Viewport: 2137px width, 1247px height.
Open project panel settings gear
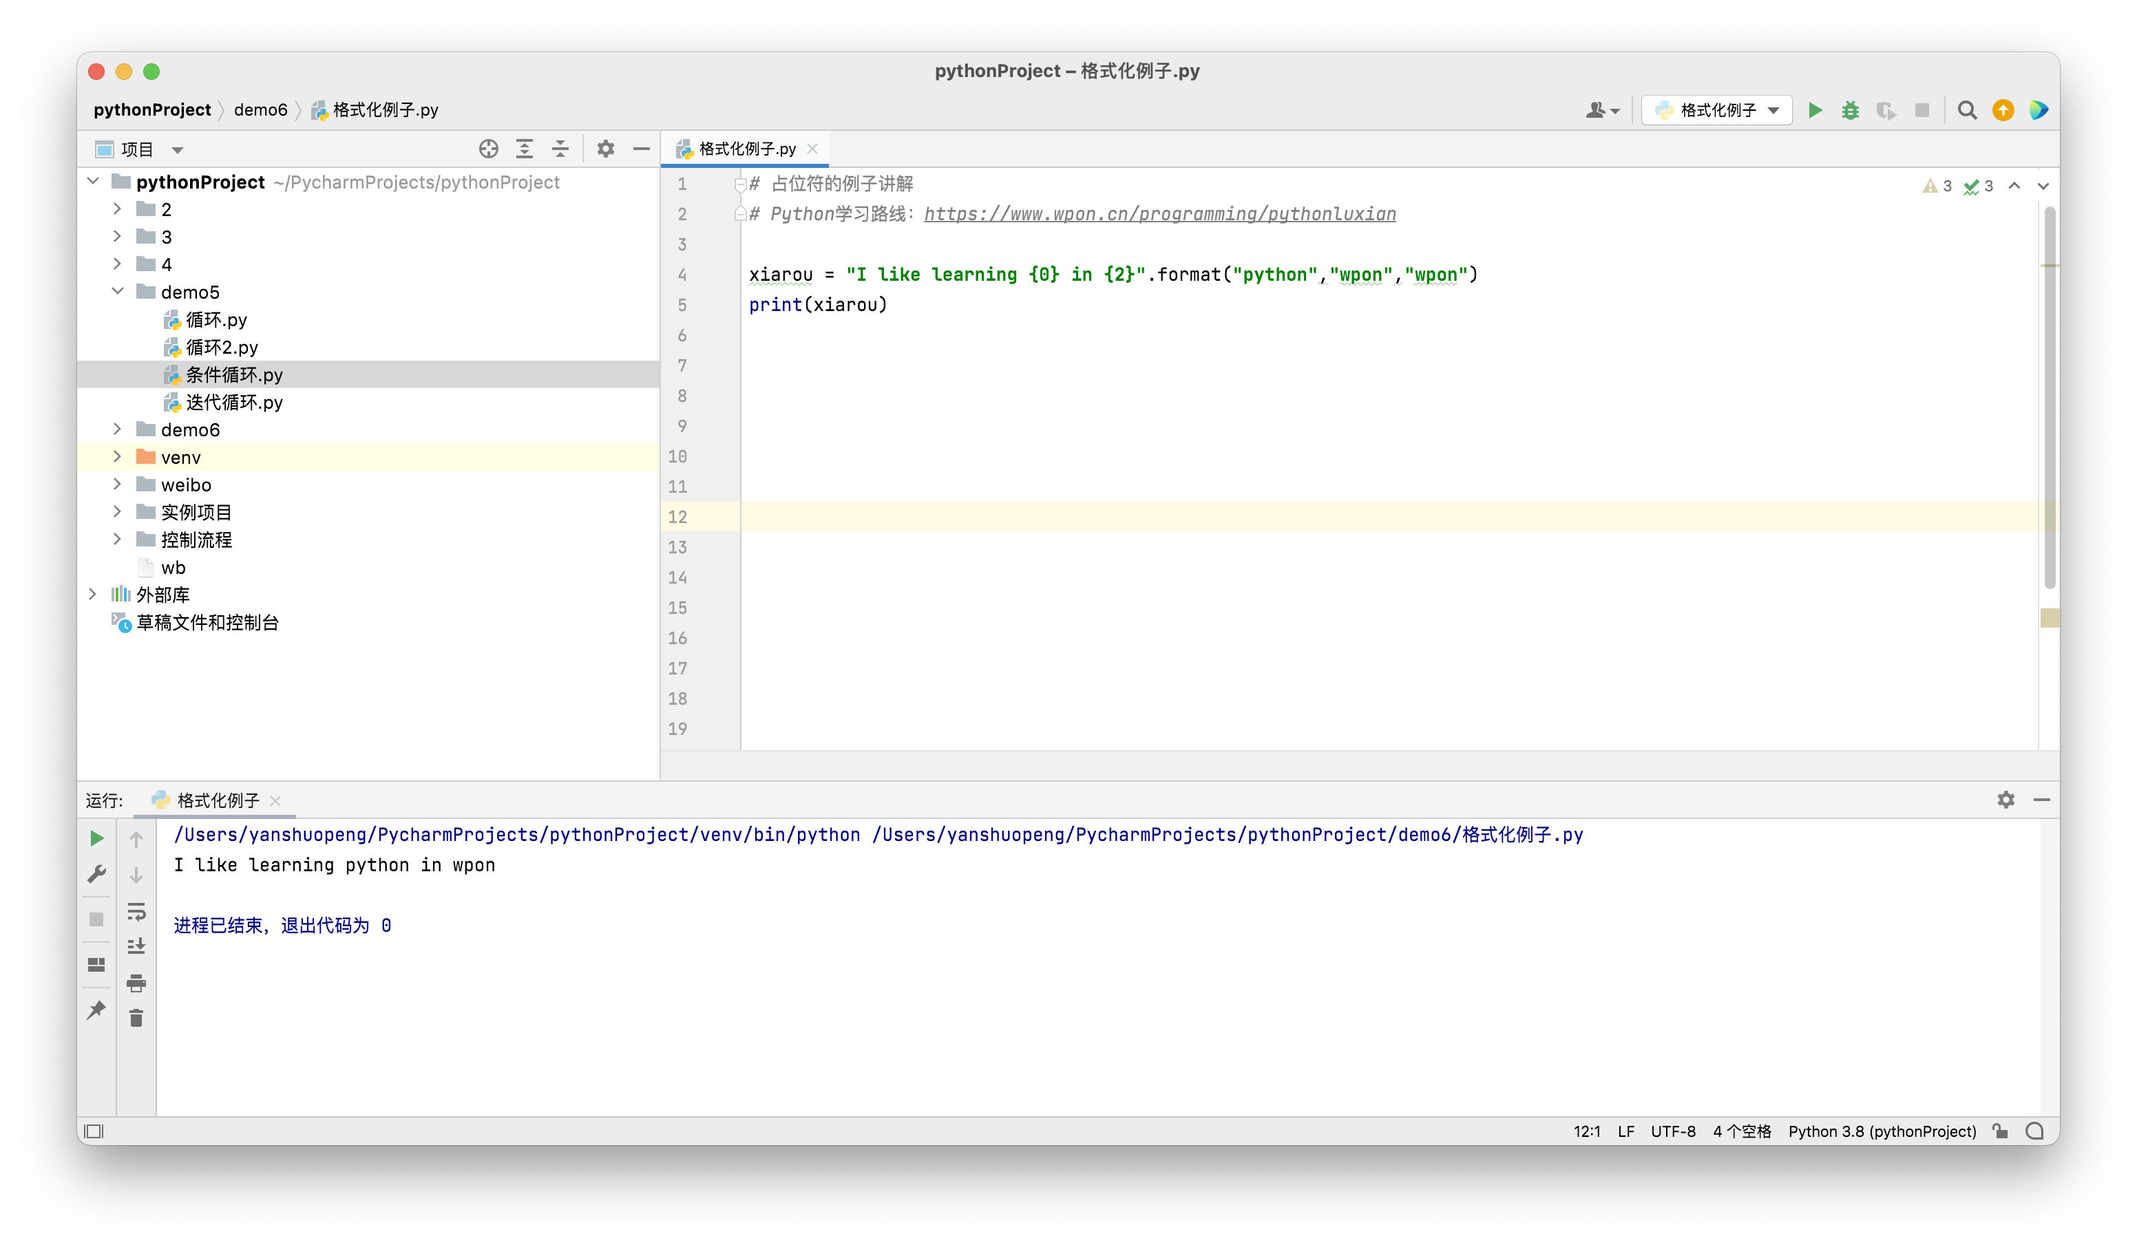pos(605,149)
